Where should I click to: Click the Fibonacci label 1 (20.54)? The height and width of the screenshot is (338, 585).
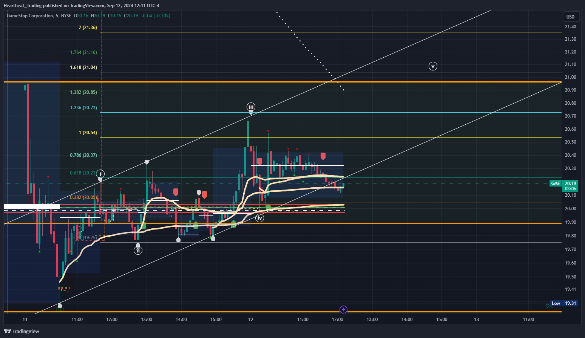pyautogui.click(x=88, y=133)
